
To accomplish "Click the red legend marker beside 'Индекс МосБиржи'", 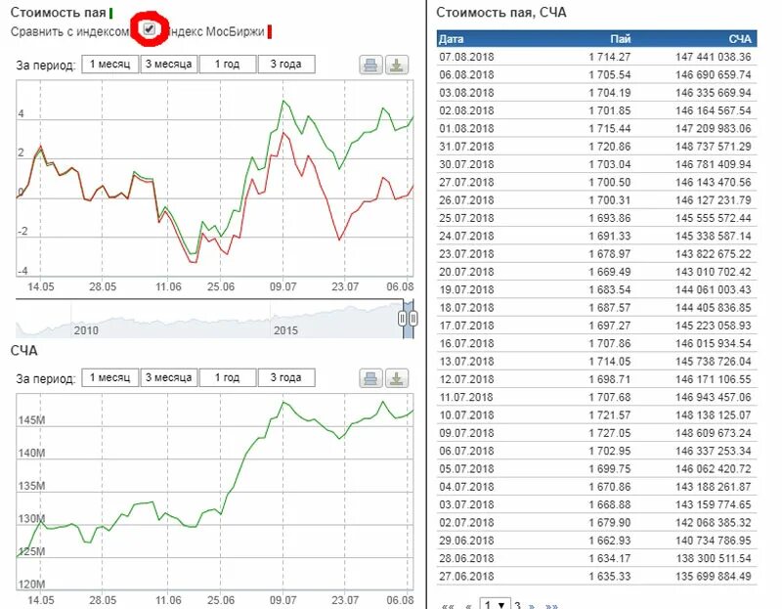I will coord(270,32).
